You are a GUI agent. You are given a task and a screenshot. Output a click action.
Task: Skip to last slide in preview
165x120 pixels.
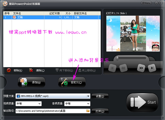(x=152, y=68)
